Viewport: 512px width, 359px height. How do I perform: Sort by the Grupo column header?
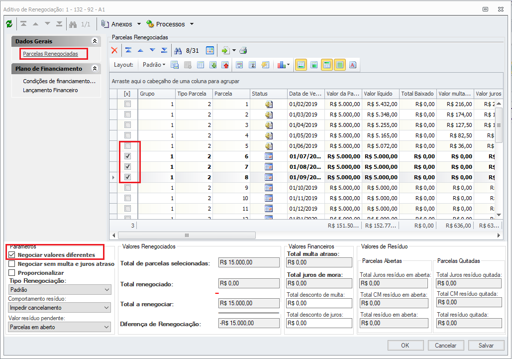tap(157, 94)
